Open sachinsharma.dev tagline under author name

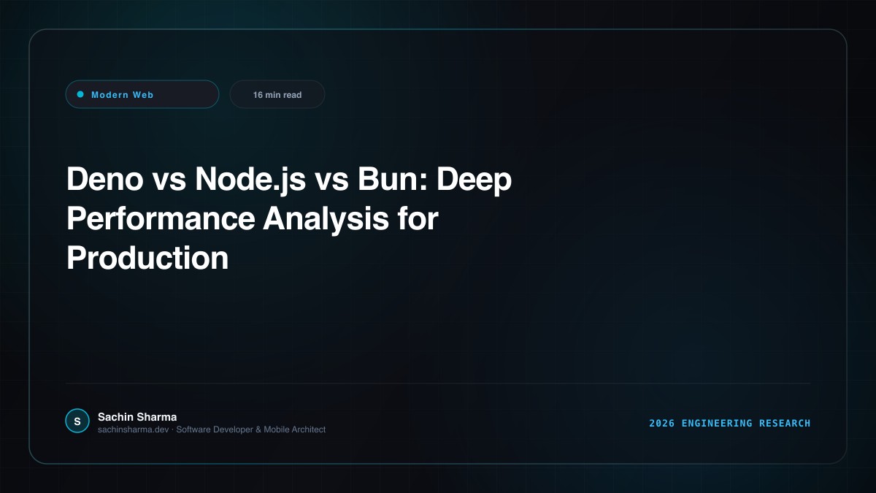pos(212,429)
